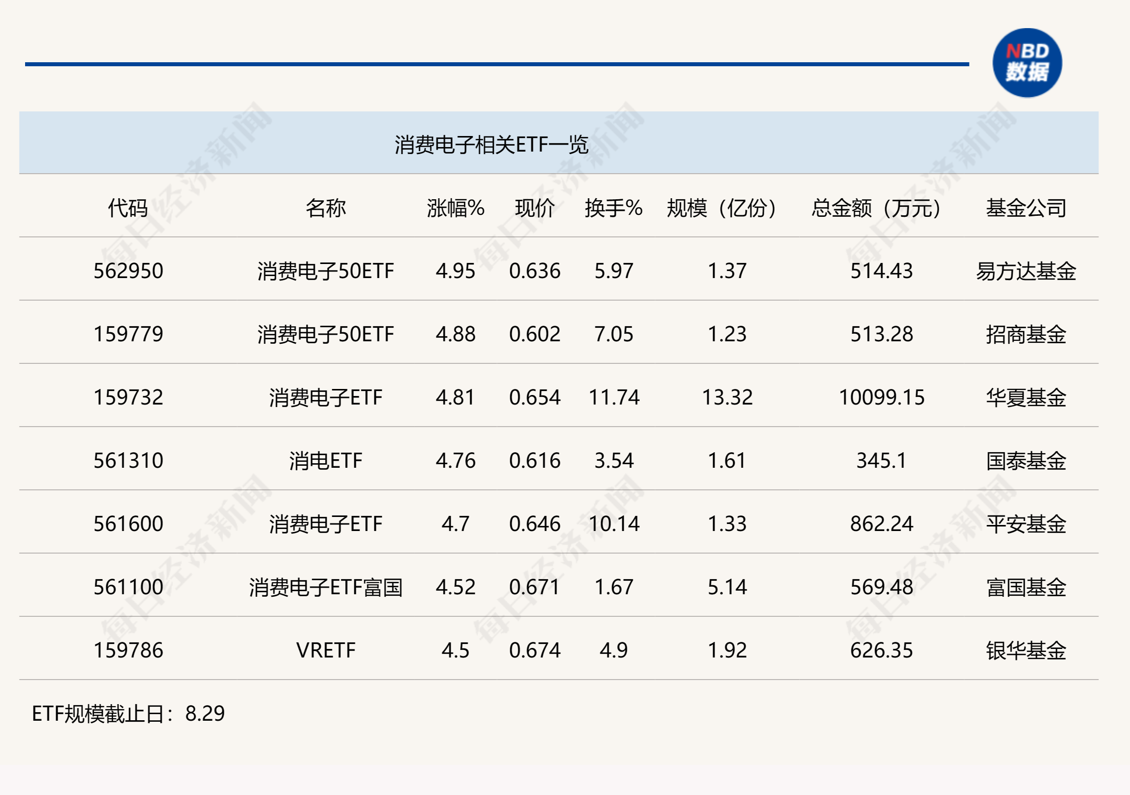Click the 涨幅% column header
This screenshot has height=795, width=1130.
click(x=455, y=208)
